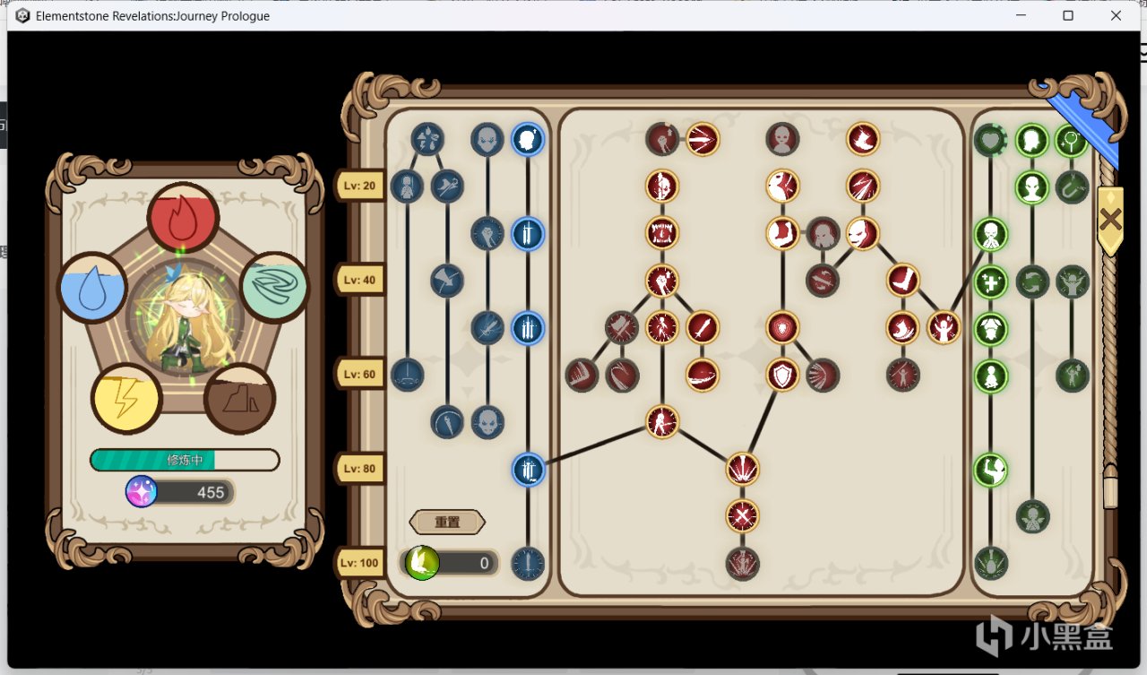The width and height of the screenshot is (1147, 675).
Task: Select the red cape cloak skill
Action: coord(863,139)
